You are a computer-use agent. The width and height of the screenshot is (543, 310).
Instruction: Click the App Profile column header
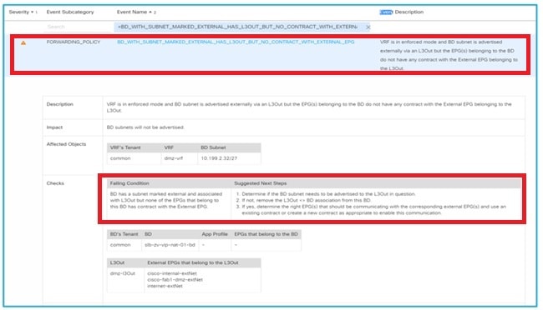click(x=215, y=234)
